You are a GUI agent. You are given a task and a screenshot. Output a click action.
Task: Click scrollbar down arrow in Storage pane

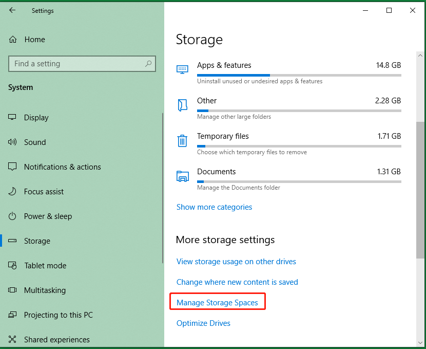(420, 343)
